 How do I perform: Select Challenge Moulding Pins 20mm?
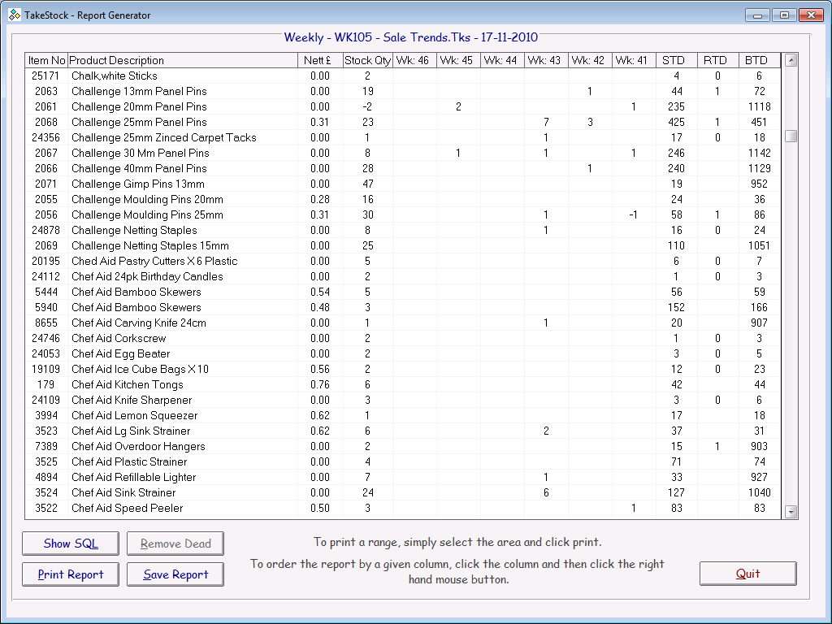(147, 199)
